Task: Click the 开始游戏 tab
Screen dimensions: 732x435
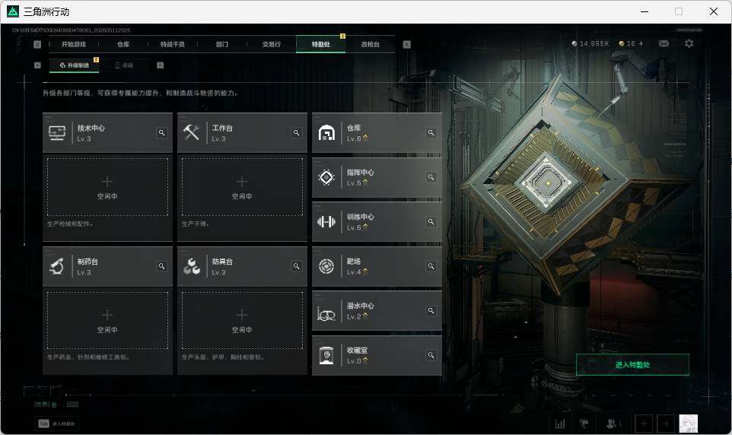Action: [74, 44]
